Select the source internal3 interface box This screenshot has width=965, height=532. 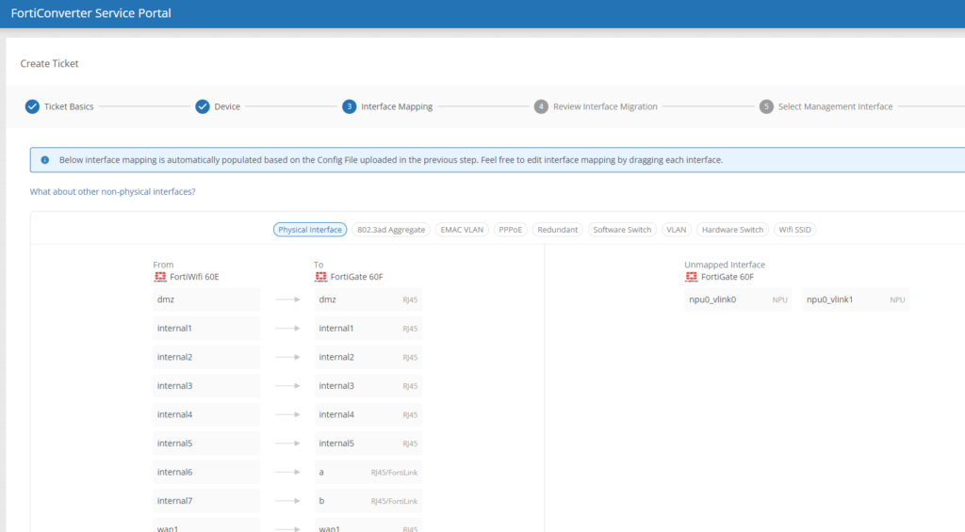tap(206, 386)
